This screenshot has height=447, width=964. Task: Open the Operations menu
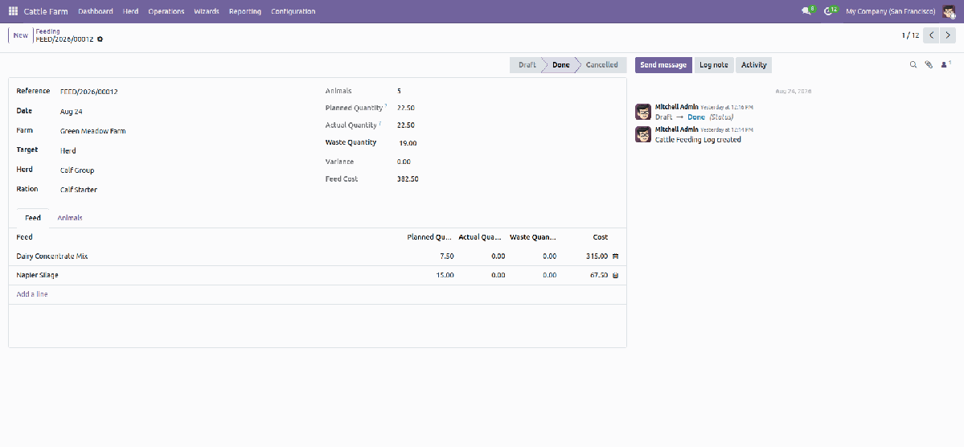coord(166,11)
